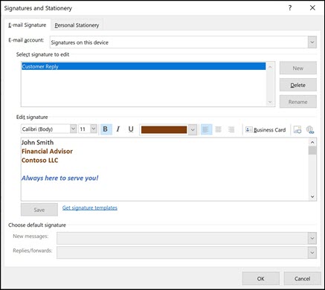
Task: Cancel the dialog
Action: (302, 279)
